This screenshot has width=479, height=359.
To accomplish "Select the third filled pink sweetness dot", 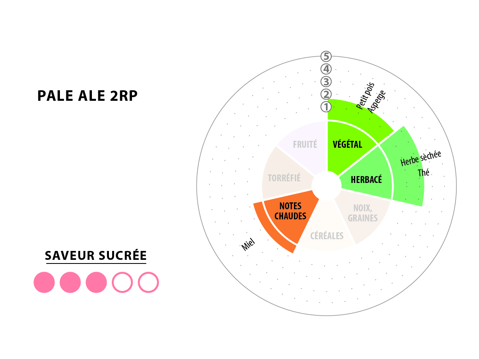I will pos(96,283).
